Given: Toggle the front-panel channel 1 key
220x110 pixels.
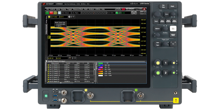Looking at the screenshot, I should pos(166,63).
